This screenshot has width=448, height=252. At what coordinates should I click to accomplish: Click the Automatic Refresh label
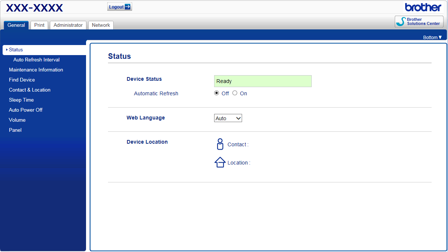point(156,93)
